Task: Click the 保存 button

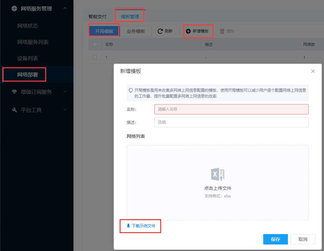Action: (275, 239)
